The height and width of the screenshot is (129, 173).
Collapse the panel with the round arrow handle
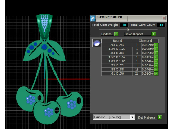tap(128, 29)
